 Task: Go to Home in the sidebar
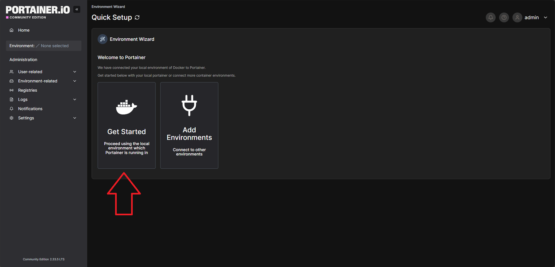[23, 30]
